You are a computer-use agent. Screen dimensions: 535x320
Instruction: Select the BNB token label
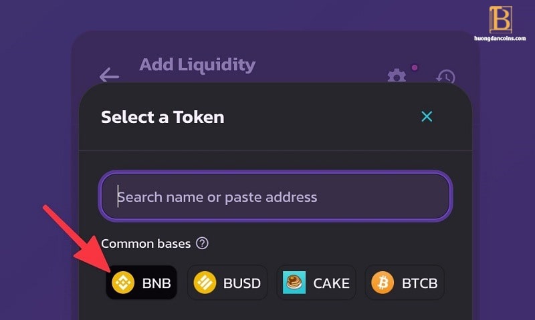tap(156, 283)
